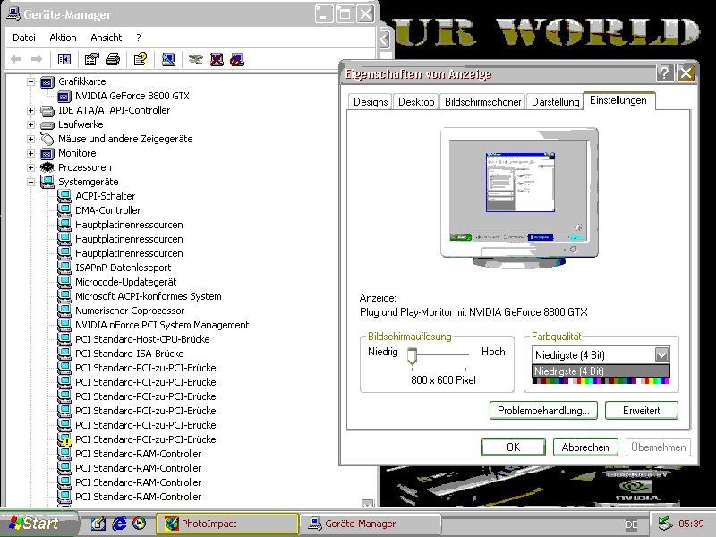This screenshot has height=537, width=716.
Task: Select the DMA-Controller device
Action: click(x=107, y=210)
